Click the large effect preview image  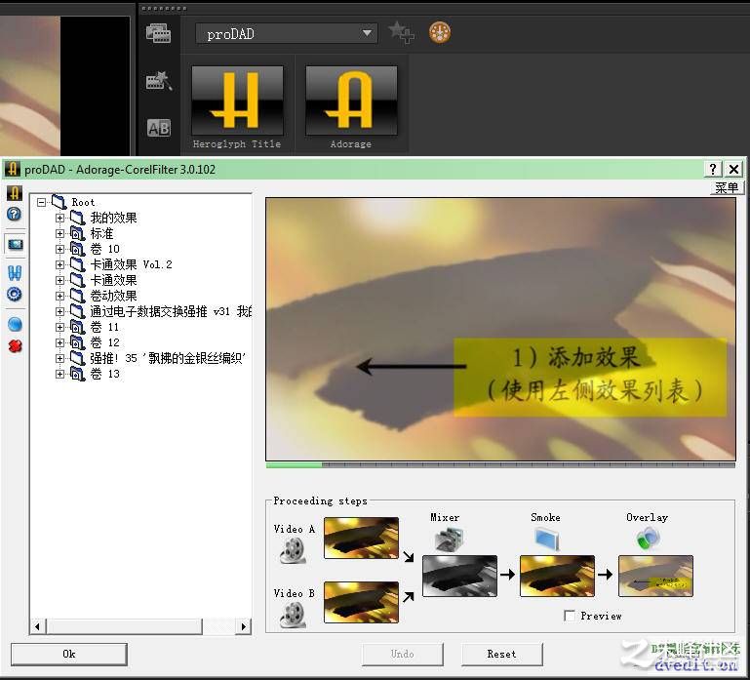[x=500, y=329]
